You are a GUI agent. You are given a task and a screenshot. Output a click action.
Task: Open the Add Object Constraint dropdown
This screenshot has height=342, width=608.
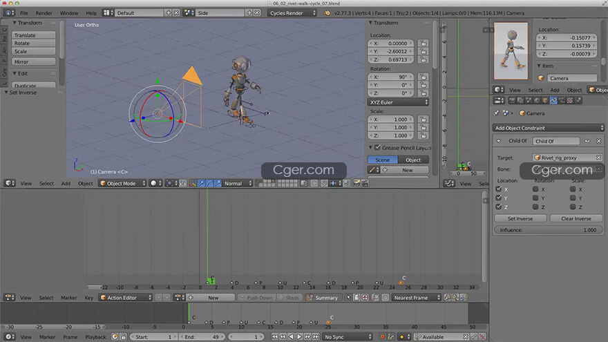pyautogui.click(x=549, y=128)
